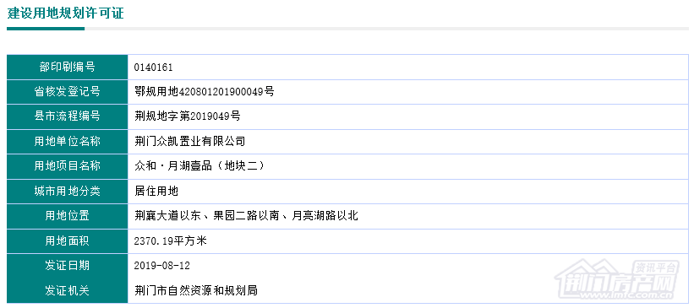Click the 发证日期 label cell
The height and width of the screenshot is (308, 694).
pyautogui.click(x=68, y=266)
